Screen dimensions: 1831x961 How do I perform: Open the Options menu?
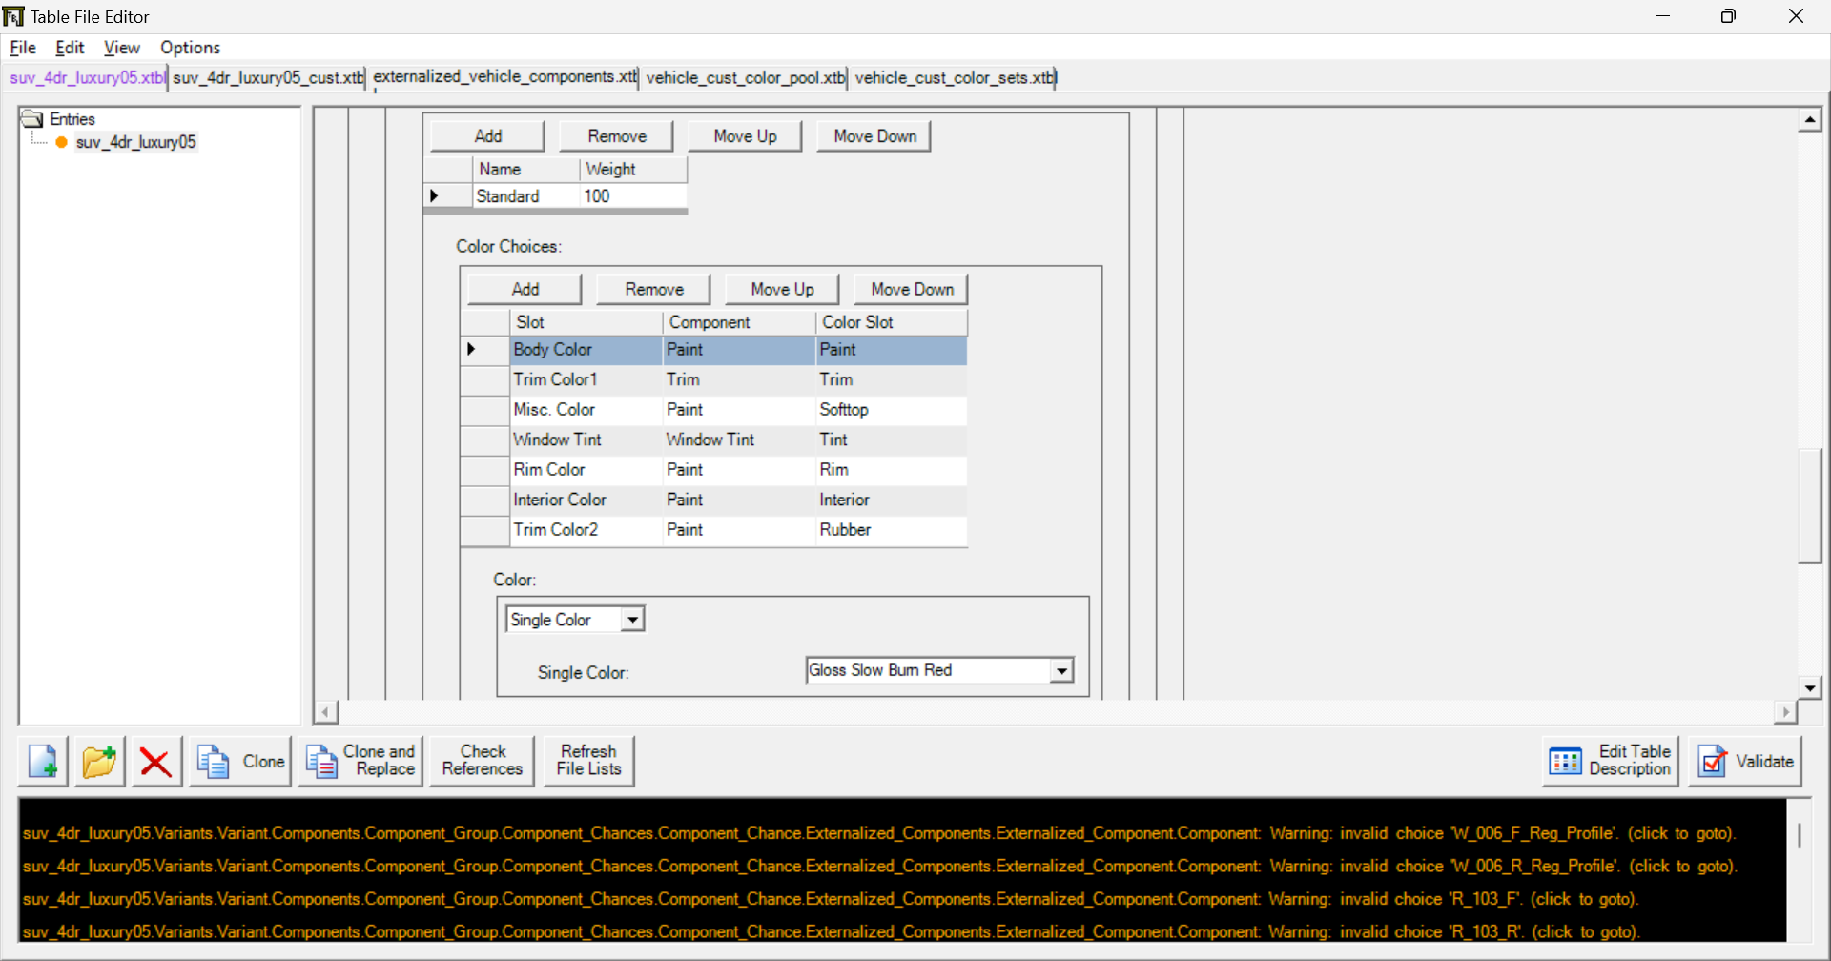pos(190,48)
